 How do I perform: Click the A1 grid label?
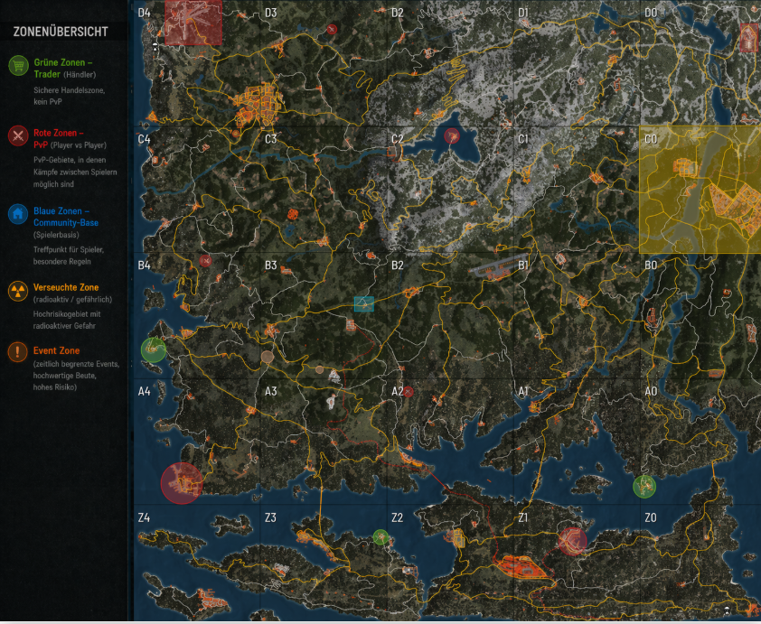(x=523, y=391)
